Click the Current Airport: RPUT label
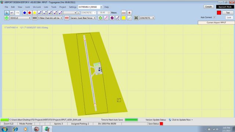The width and height of the screenshot is (235, 132). (x=216, y=23)
